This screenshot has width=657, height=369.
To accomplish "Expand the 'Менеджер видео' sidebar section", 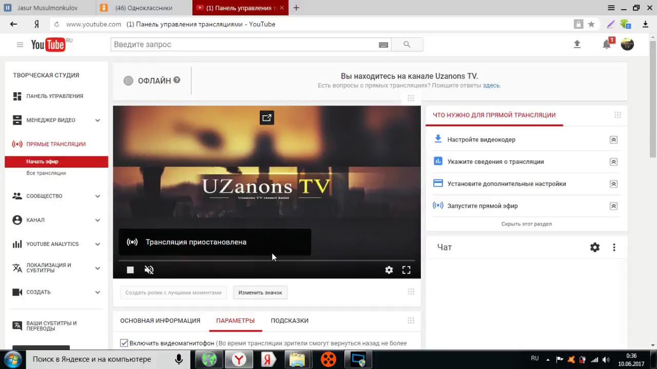I will click(x=98, y=120).
